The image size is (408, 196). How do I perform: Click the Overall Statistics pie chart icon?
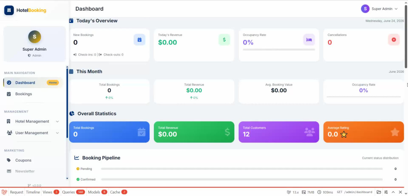coord(71,114)
